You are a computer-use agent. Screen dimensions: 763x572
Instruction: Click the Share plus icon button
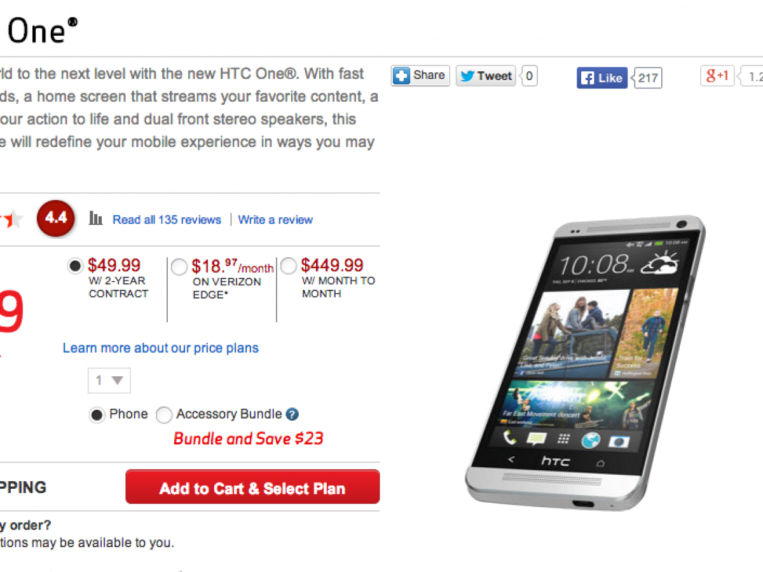pyautogui.click(x=420, y=76)
